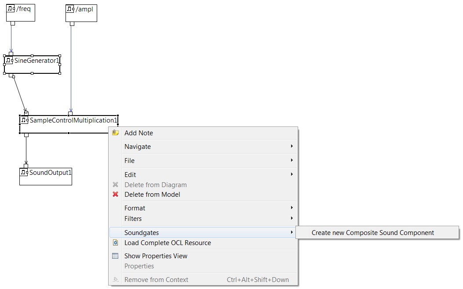Click the SampleControlMultiplication1 component icon
The height and width of the screenshot is (289, 463).
[24, 120]
